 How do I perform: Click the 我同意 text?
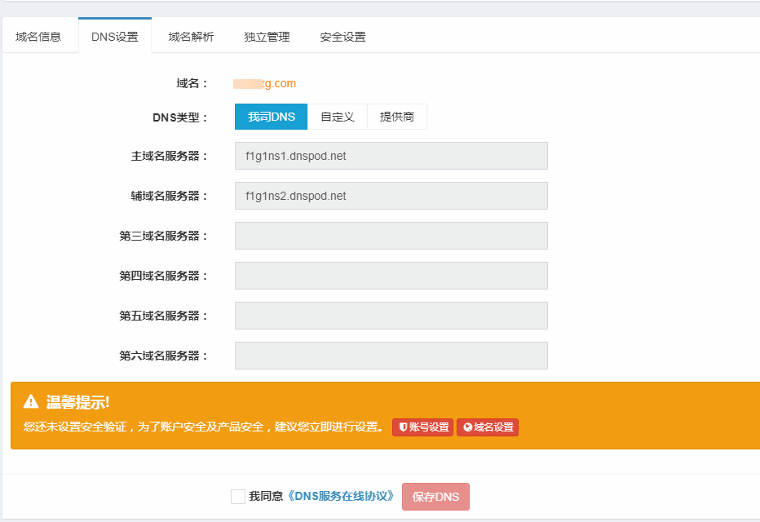pos(266,497)
